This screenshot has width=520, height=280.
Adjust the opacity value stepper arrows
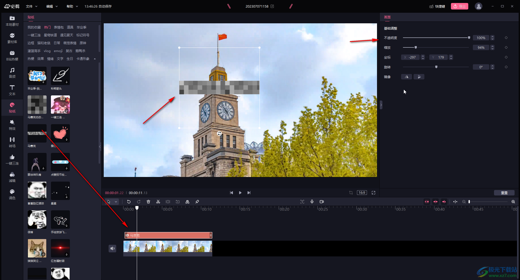coord(493,38)
